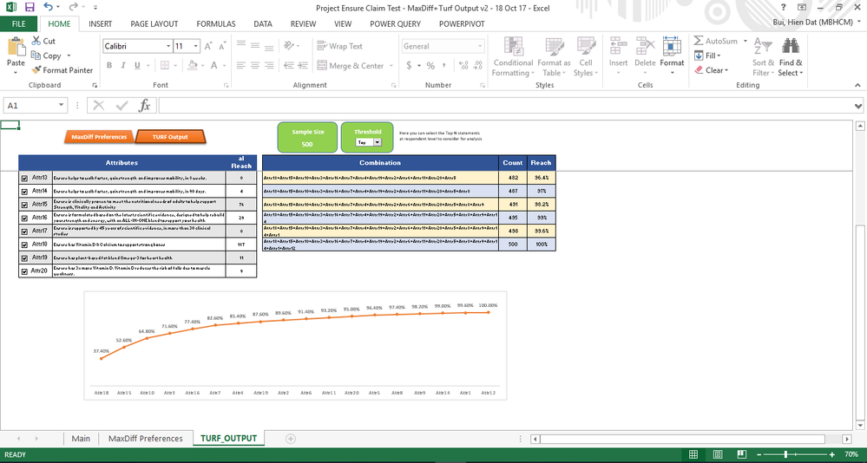The height and width of the screenshot is (463, 867).
Task: Uncheck the Attr17 checkbox
Action: tap(24, 231)
